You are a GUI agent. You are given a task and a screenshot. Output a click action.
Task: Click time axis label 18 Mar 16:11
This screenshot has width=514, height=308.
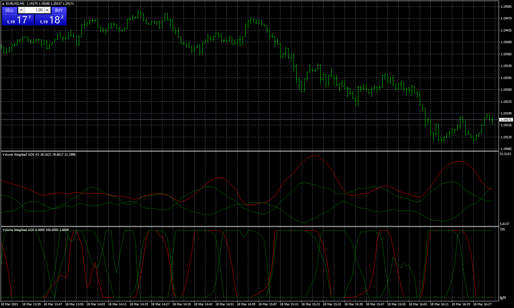(x=440, y=304)
